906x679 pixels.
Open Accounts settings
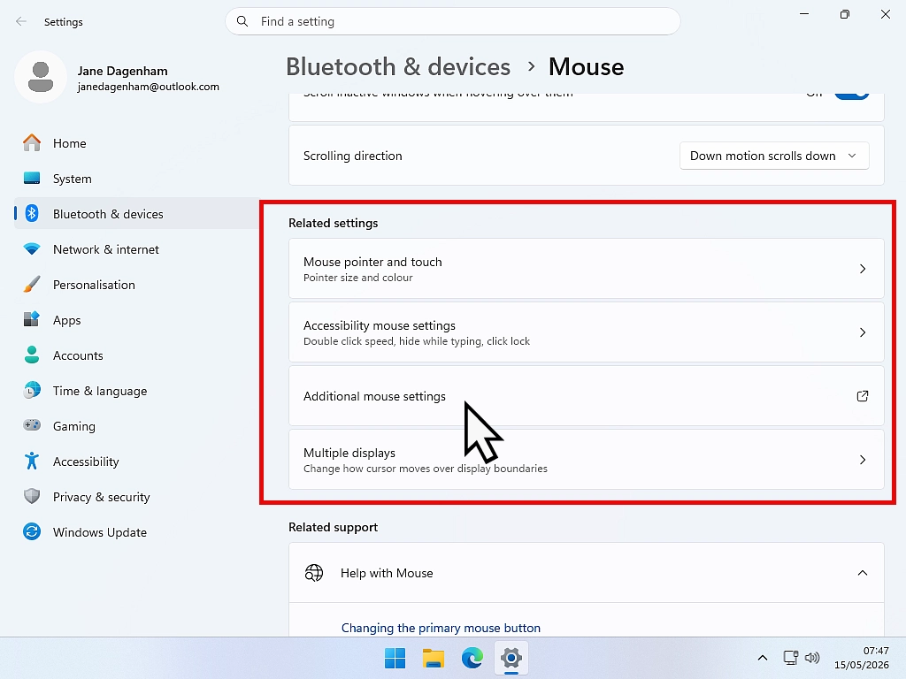(x=136, y=355)
